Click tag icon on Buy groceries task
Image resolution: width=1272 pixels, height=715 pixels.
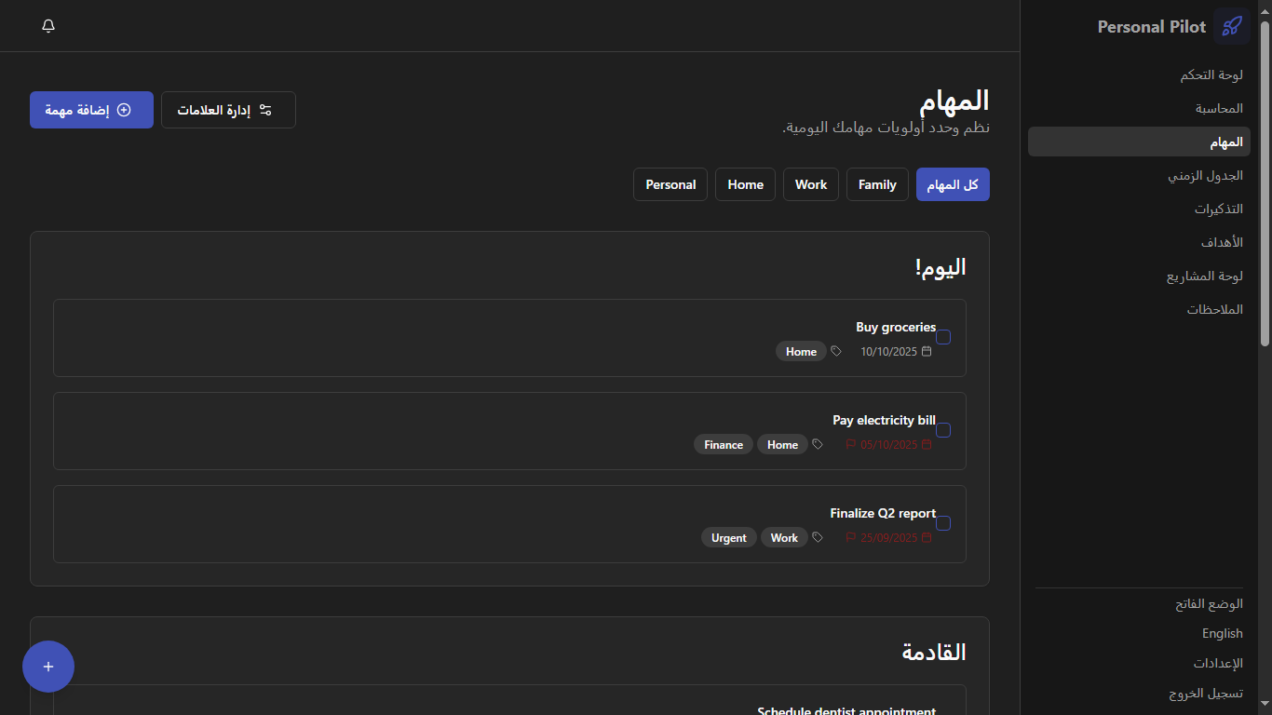pos(836,352)
